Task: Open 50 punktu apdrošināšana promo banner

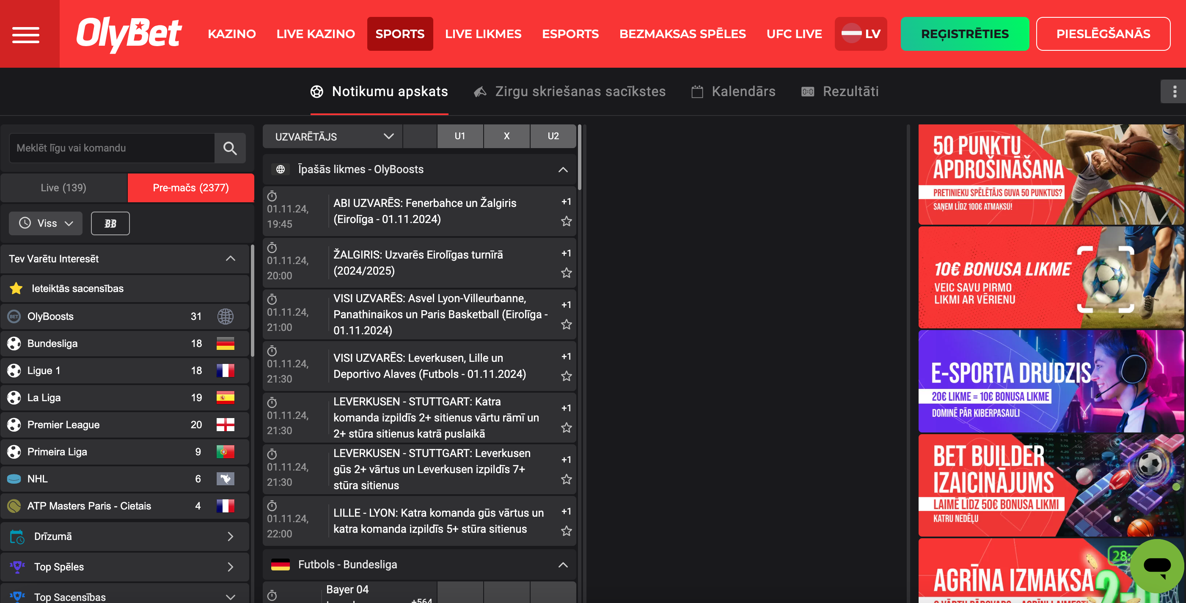Action: (x=1051, y=174)
